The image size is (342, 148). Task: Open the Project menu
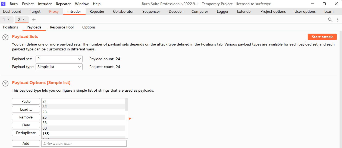tap(28, 4)
